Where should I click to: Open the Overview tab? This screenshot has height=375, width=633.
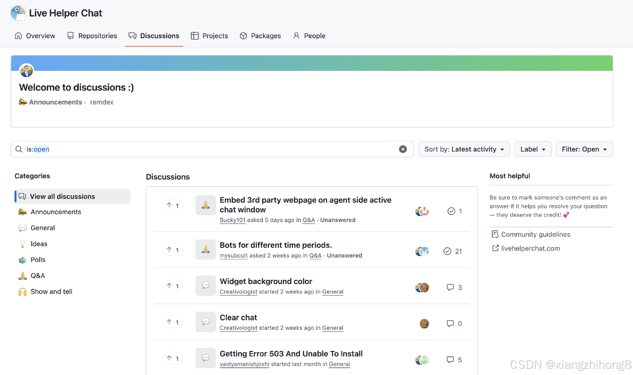[x=35, y=36]
